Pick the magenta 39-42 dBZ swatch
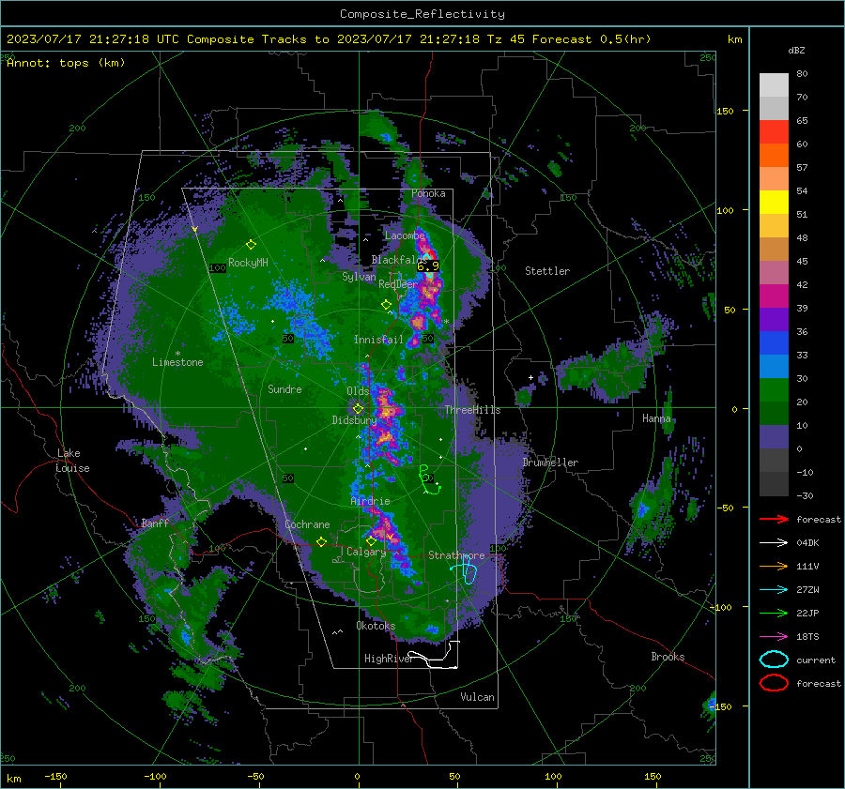 tap(774, 296)
